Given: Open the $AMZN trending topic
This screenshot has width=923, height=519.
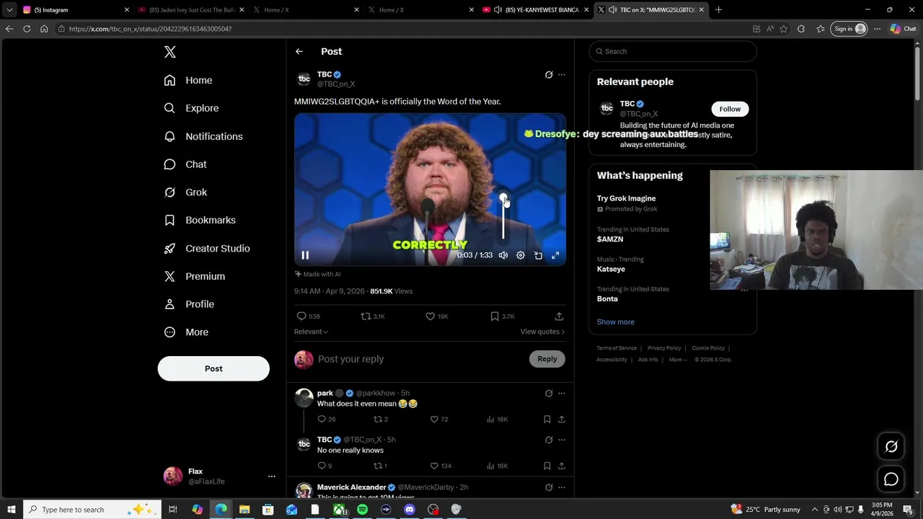Looking at the screenshot, I should tap(610, 239).
